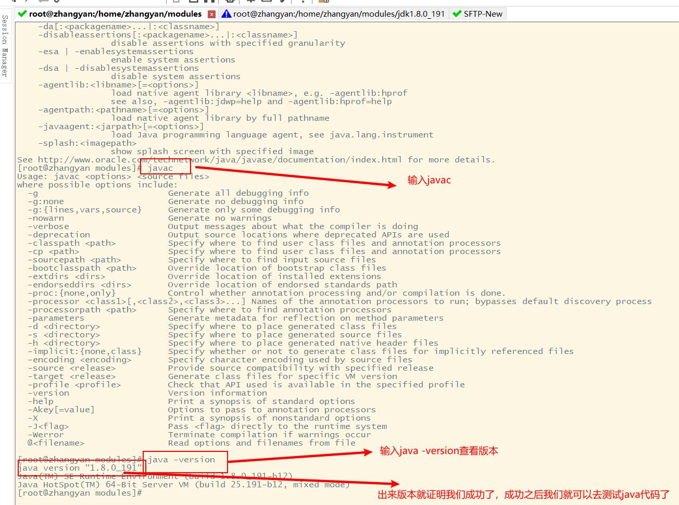679x505 pixels.
Task: Click the boxed java -version command
Action: (181, 460)
